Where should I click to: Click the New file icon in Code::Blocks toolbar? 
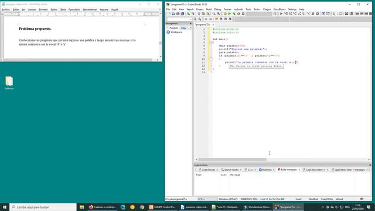coord(169,14)
